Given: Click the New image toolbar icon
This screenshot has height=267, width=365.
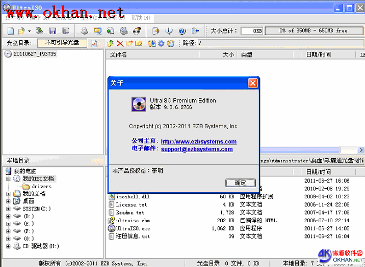Looking at the screenshot, I should tap(11, 31).
